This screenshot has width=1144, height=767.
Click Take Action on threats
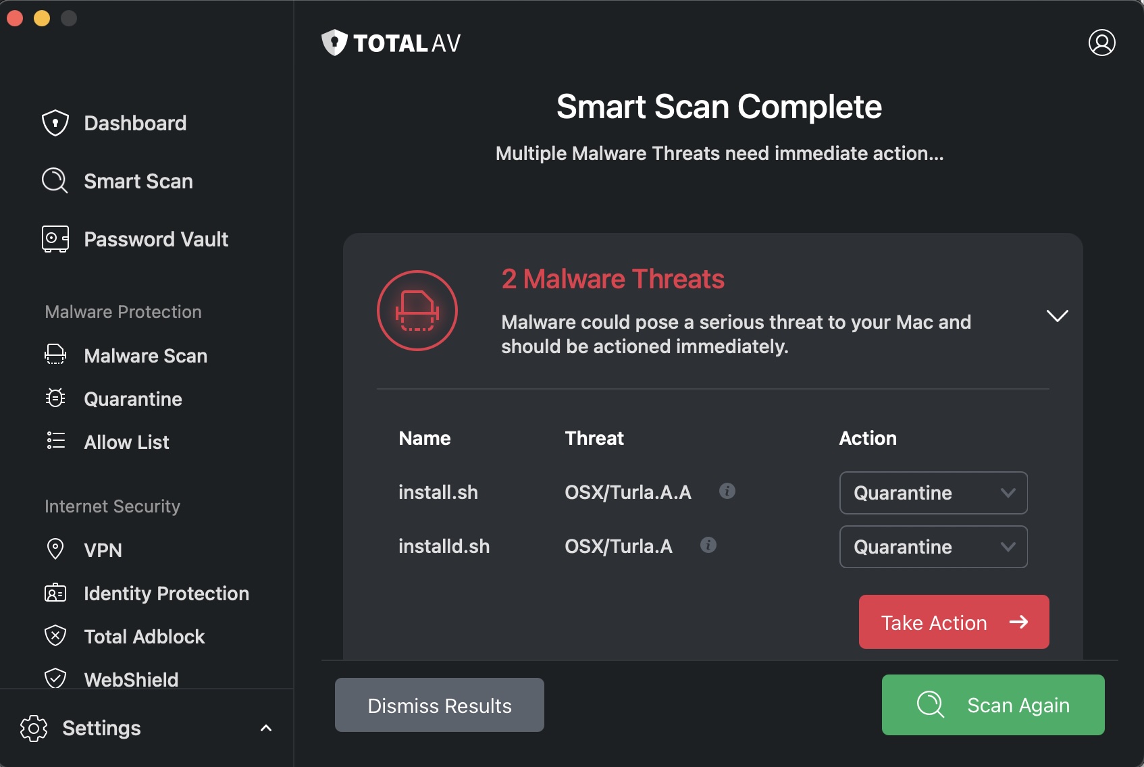953,622
